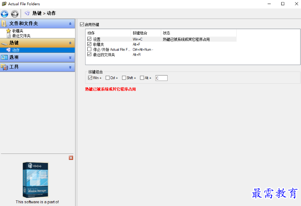Uncheck the 收藏夹 action row checkbox
The width and height of the screenshot is (301, 206).
click(x=89, y=44)
